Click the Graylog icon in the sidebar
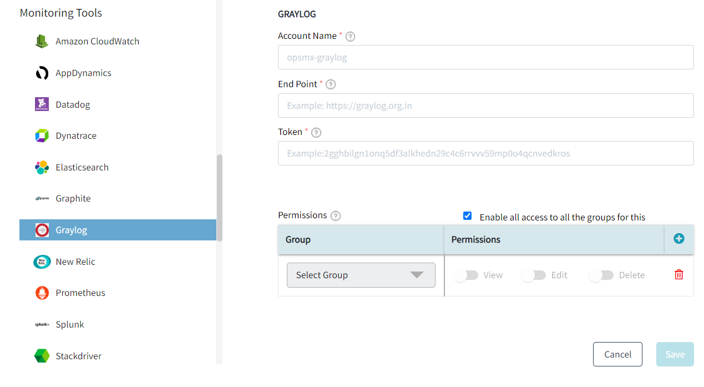The height and width of the screenshot is (387, 704). pos(42,229)
